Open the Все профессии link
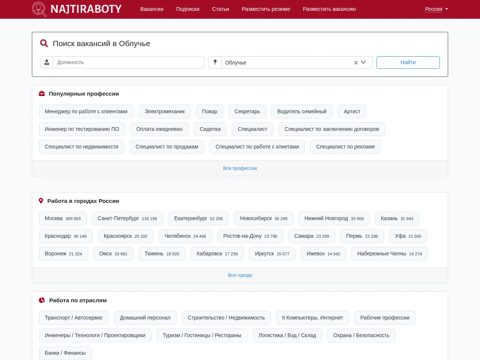Image resolution: width=480 pixels, height=360 pixels. click(x=240, y=168)
